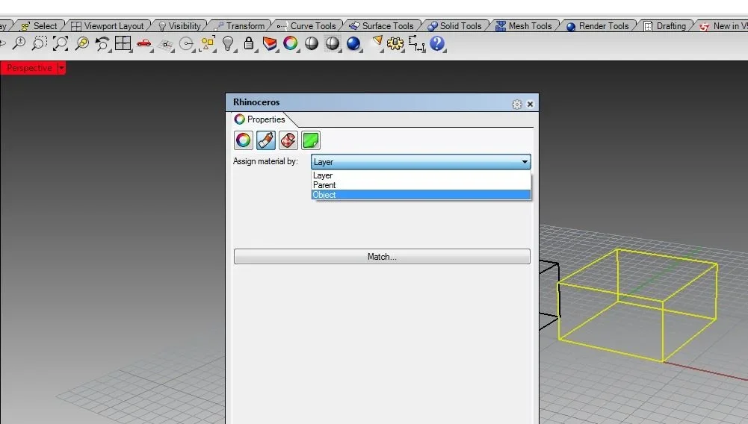The width and height of the screenshot is (748, 424).
Task: Click the light bulb Hide objects icon
Action: [x=229, y=44]
